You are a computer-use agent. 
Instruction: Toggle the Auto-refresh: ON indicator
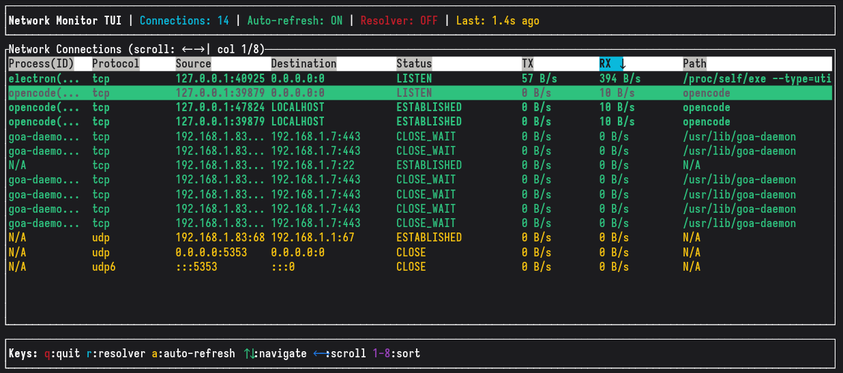[x=295, y=20]
